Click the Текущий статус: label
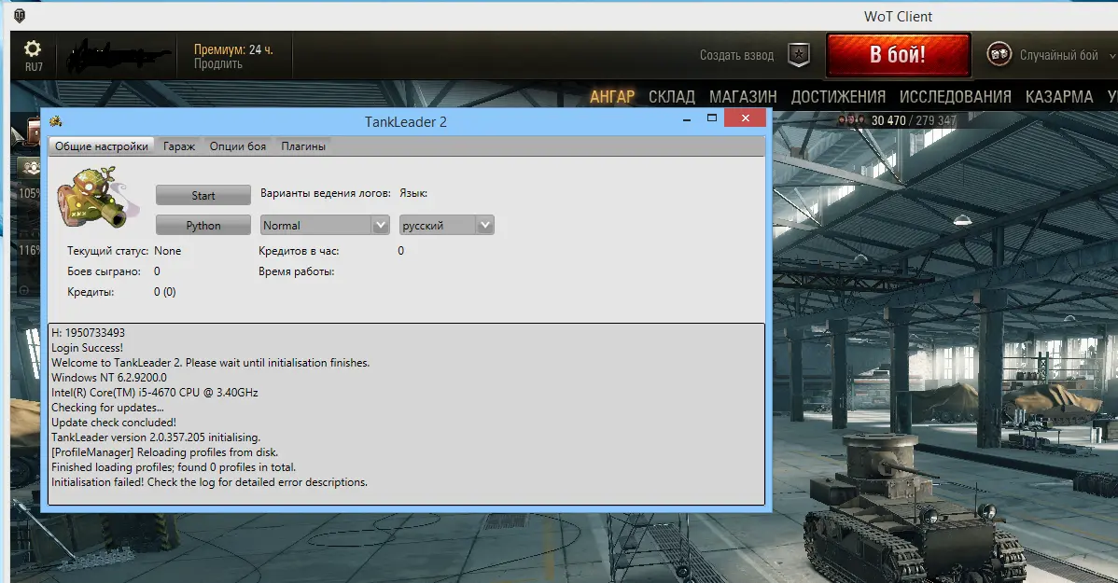This screenshot has height=583, width=1118. point(107,251)
